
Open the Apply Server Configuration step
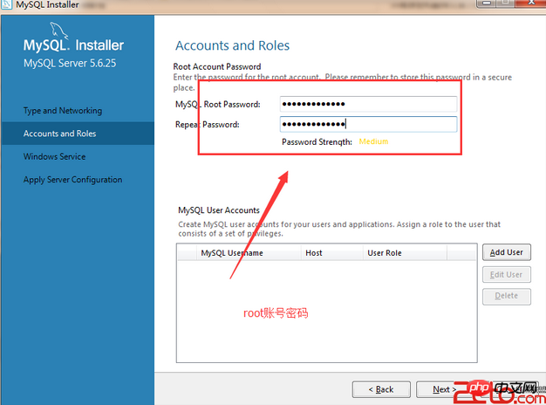[72, 180]
